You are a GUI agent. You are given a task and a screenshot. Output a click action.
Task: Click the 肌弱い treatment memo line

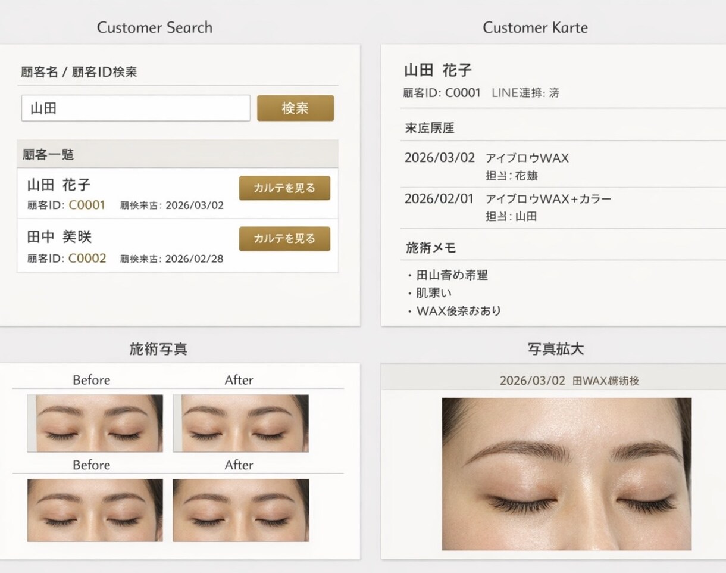coord(434,293)
